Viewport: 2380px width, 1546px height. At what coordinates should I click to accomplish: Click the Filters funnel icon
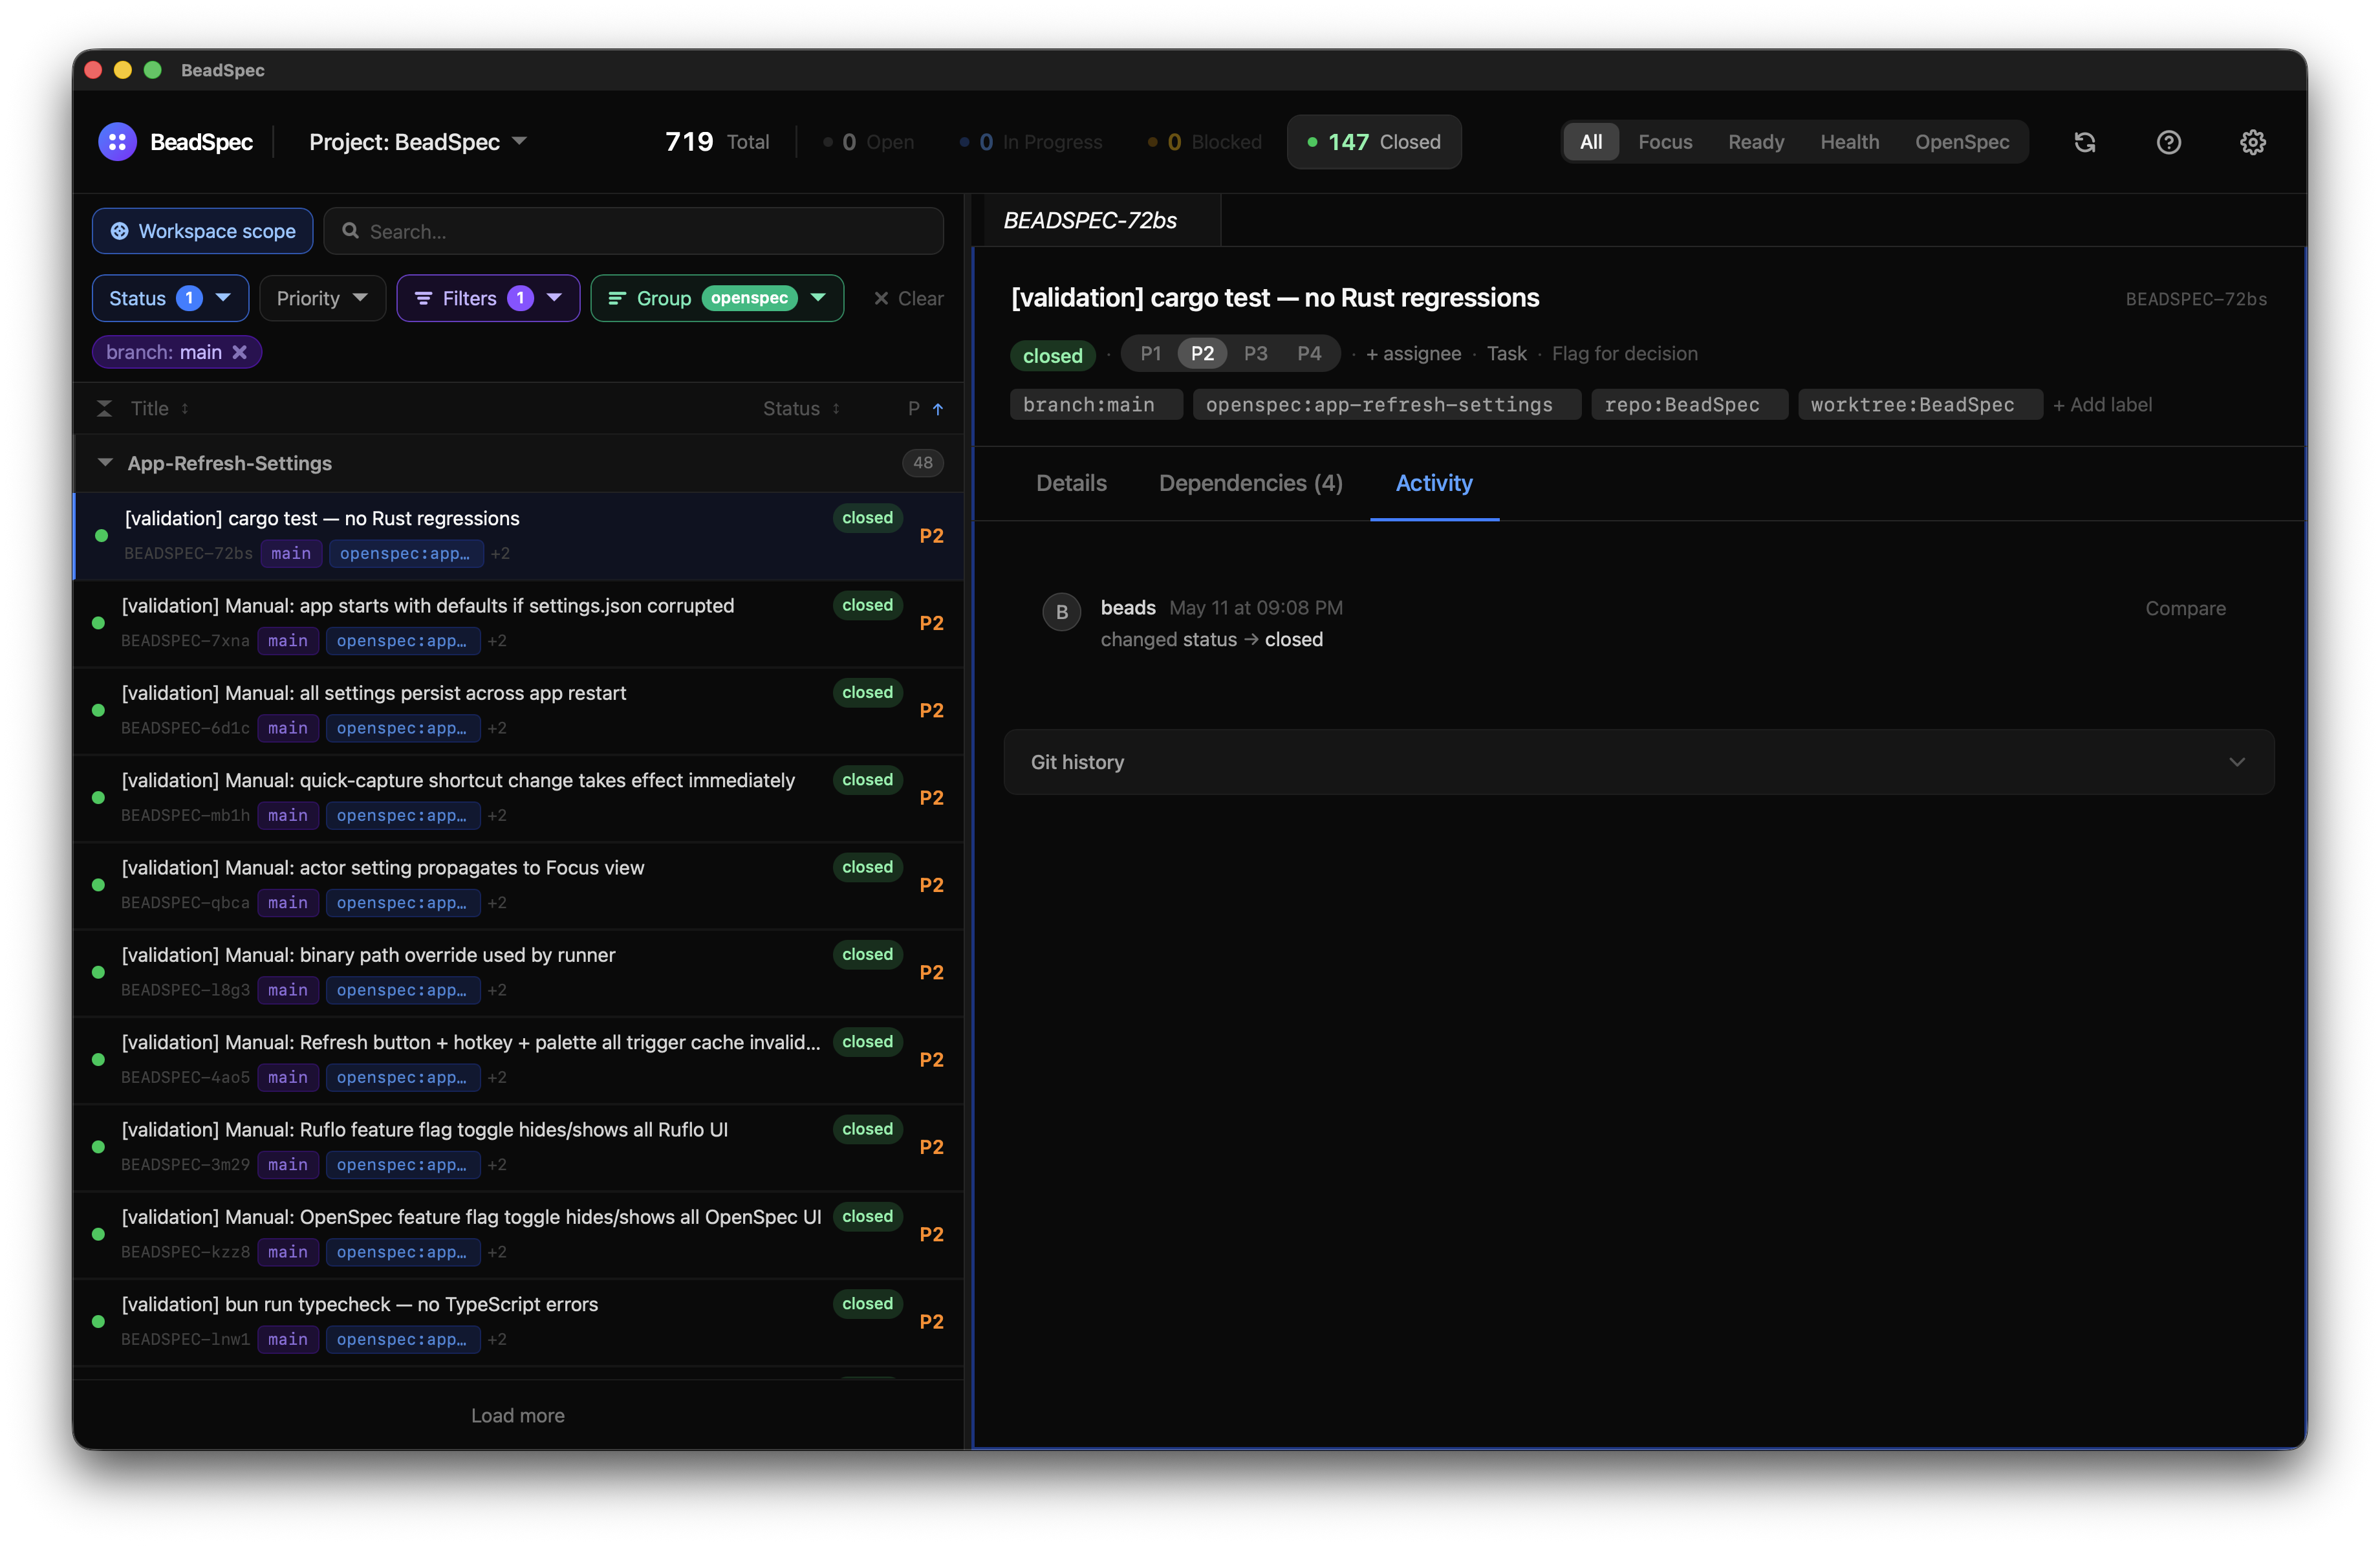[x=423, y=298]
